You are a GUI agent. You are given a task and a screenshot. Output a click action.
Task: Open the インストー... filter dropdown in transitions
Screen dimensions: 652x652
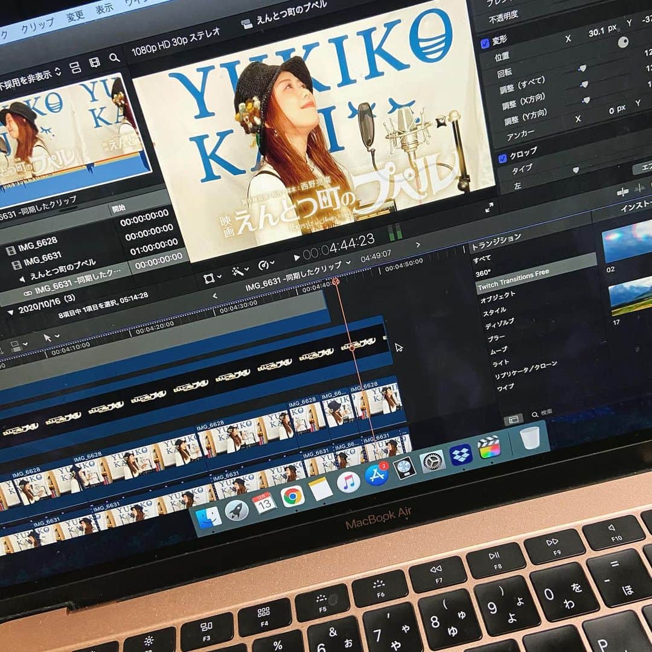pos(636,206)
